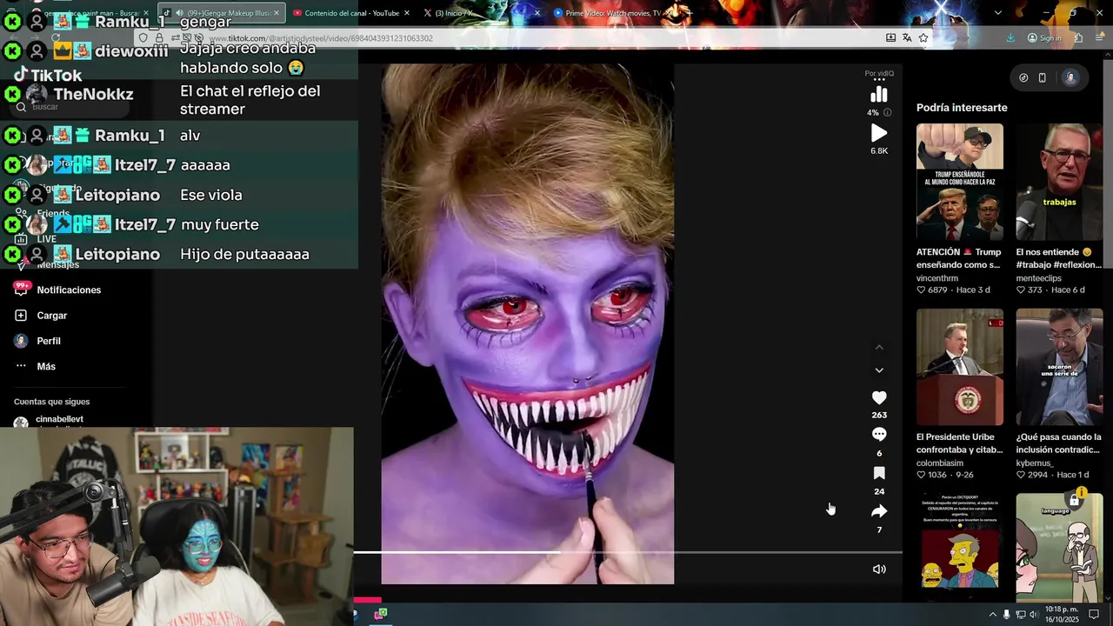Screen dimensions: 1113x626
Task: Open the taskbar clock showing 10:18 p. m.
Action: coord(1062,615)
